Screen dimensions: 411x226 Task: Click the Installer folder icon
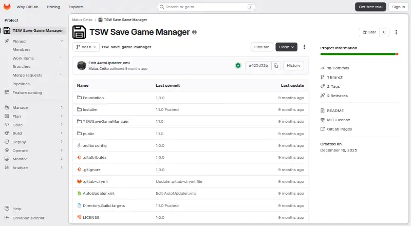(x=79, y=109)
